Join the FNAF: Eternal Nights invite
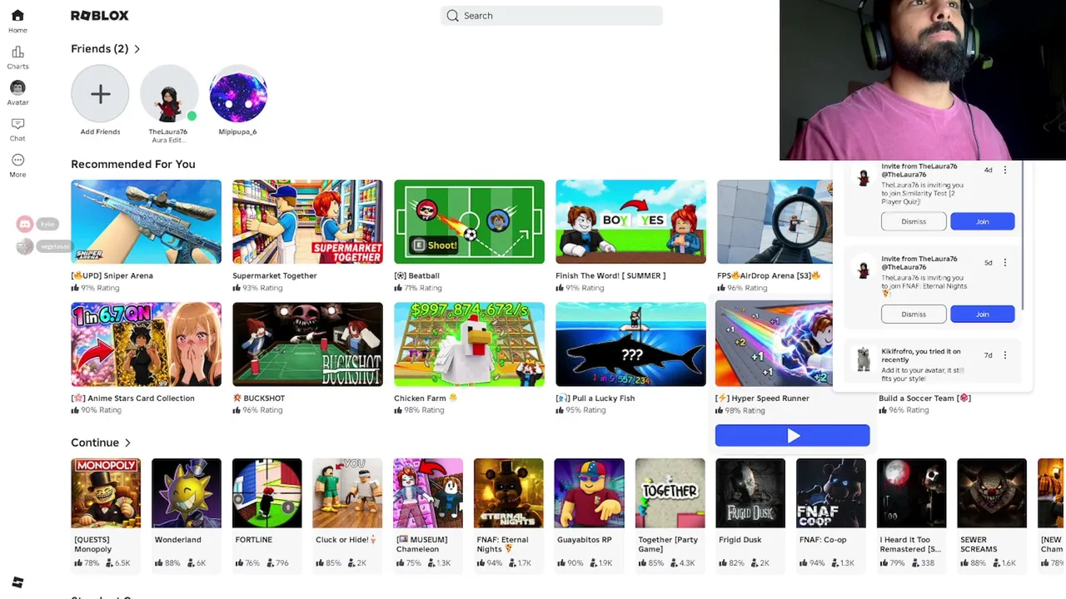Screen dimensions: 1066x599 pyautogui.click(x=983, y=314)
